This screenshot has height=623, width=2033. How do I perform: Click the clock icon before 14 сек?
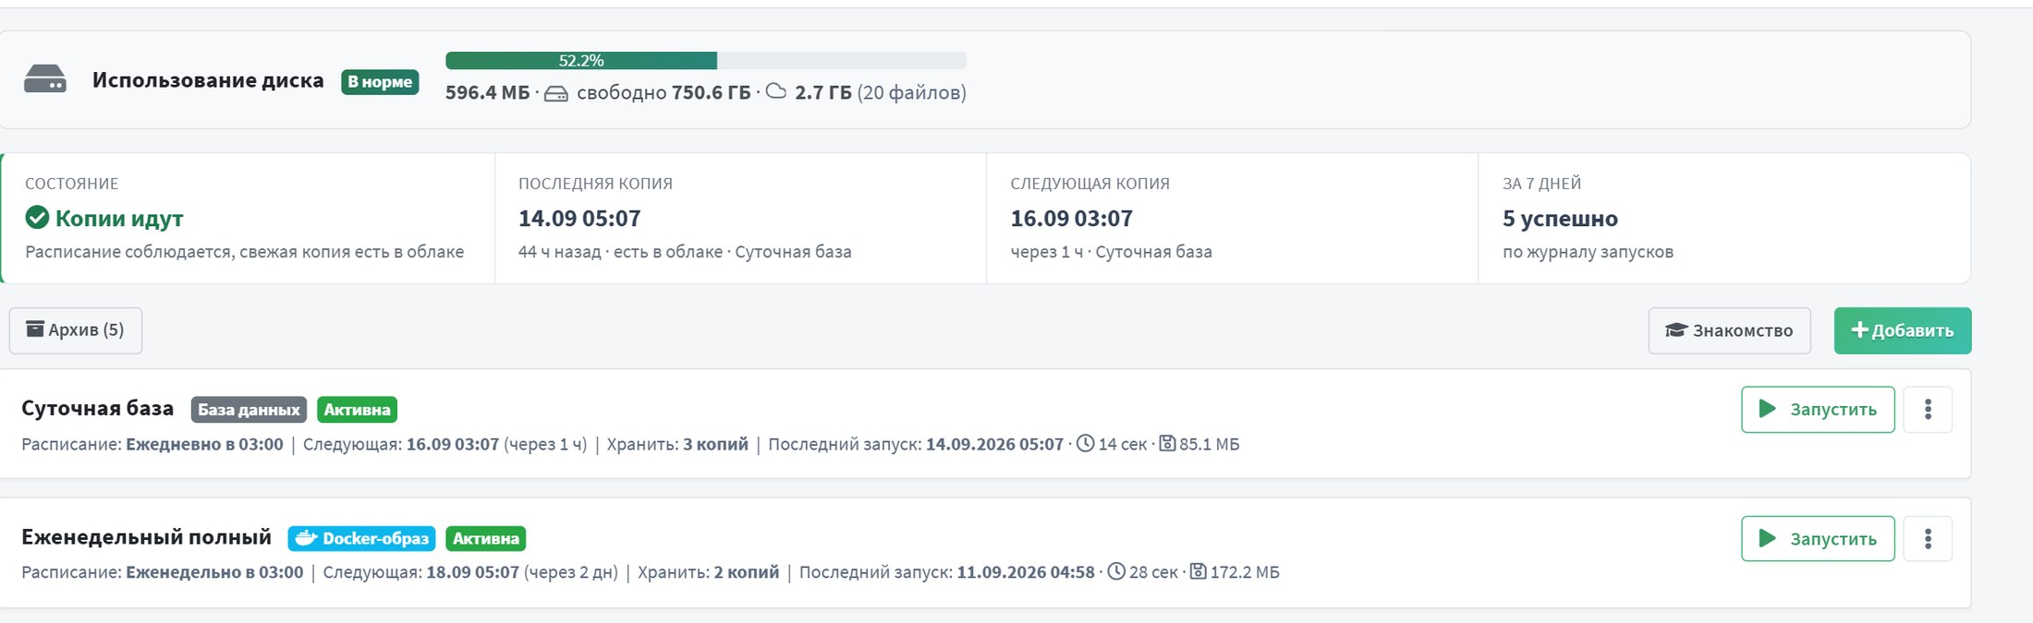pos(1086,443)
